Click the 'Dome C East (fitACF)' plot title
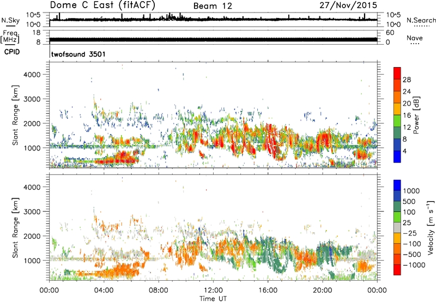This screenshot has width=436, height=302. (102, 5)
